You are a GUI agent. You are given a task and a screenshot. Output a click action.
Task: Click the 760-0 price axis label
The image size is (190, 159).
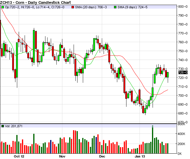click(x=183, y=42)
